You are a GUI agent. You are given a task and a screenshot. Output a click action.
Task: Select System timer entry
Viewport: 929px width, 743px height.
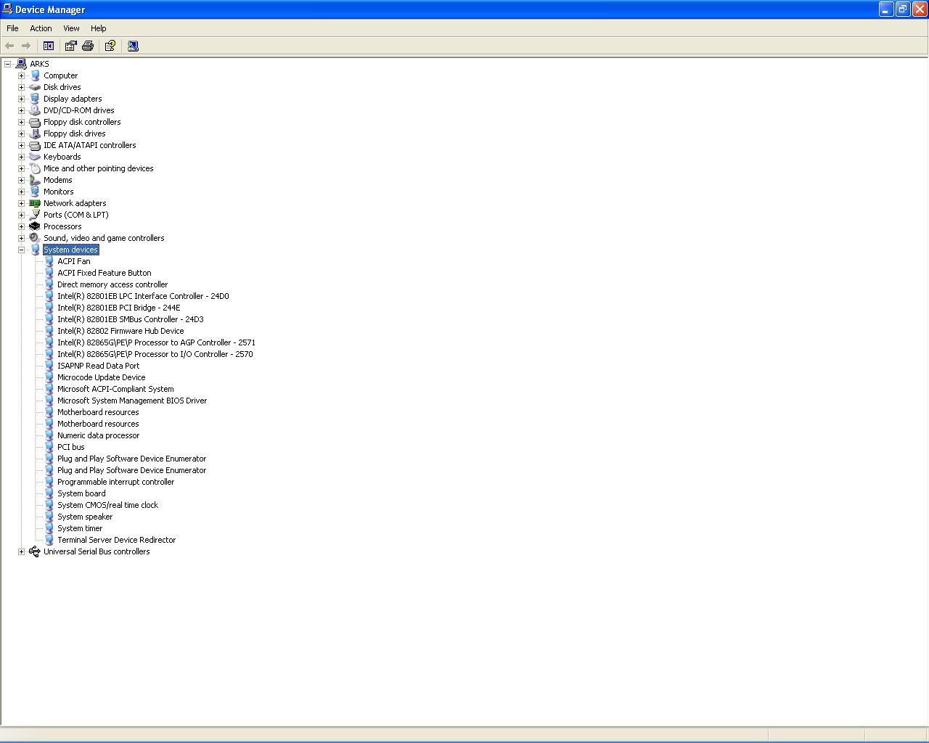(80, 528)
